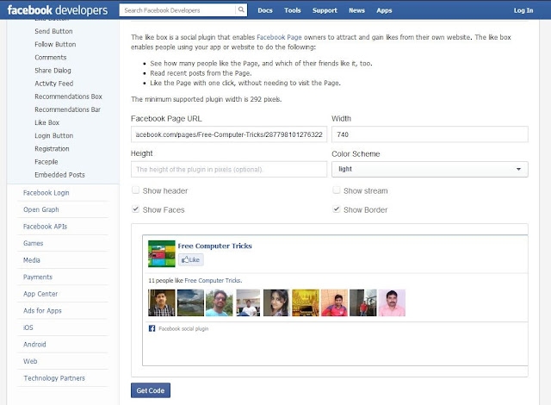551x405 pixels.
Task: Open Ads for Apps section
Action: point(42,311)
